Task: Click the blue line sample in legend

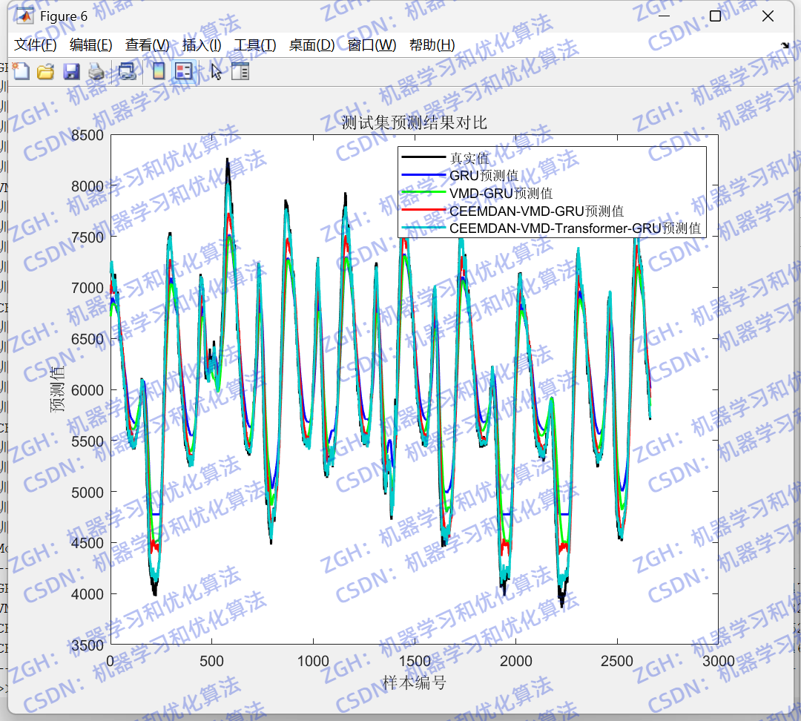Action: click(423, 175)
